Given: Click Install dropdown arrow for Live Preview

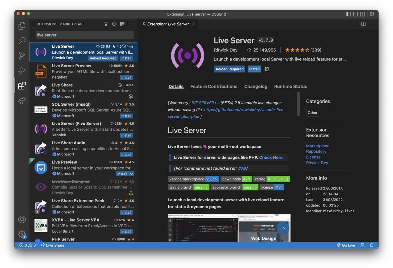Looking at the screenshot, I should [132, 174].
